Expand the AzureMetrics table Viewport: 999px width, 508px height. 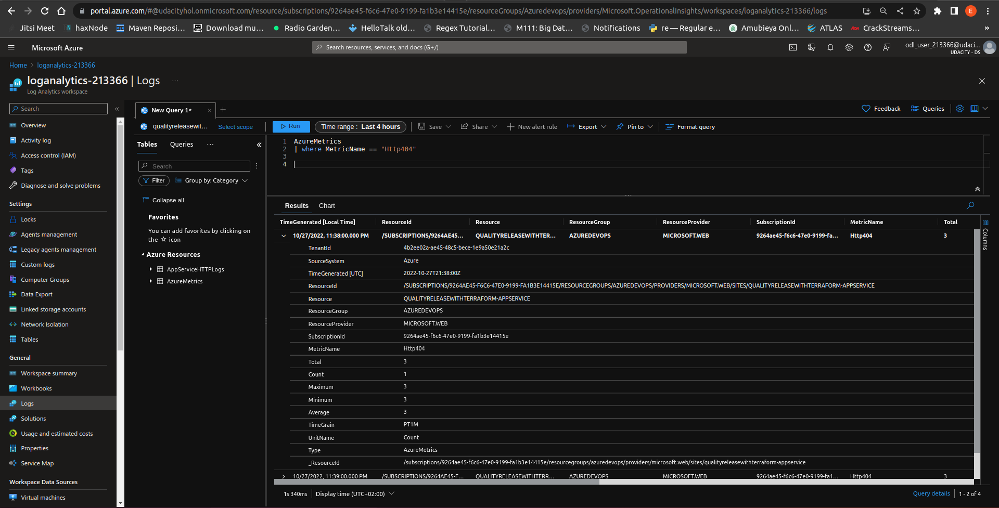coord(151,281)
